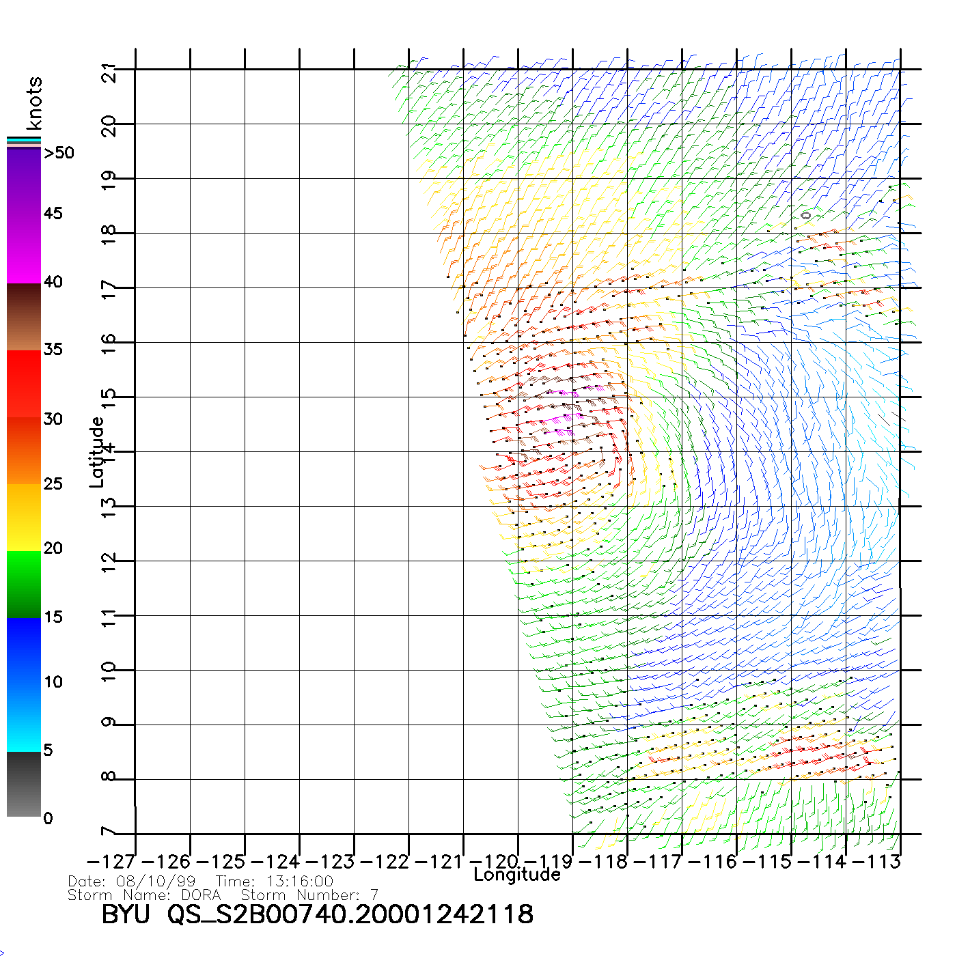The width and height of the screenshot is (970, 956).
Task: Click the green 15–20 knots legend segment
Action: point(24,584)
